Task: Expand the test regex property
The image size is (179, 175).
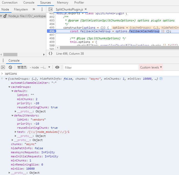Action: coord(15,132)
